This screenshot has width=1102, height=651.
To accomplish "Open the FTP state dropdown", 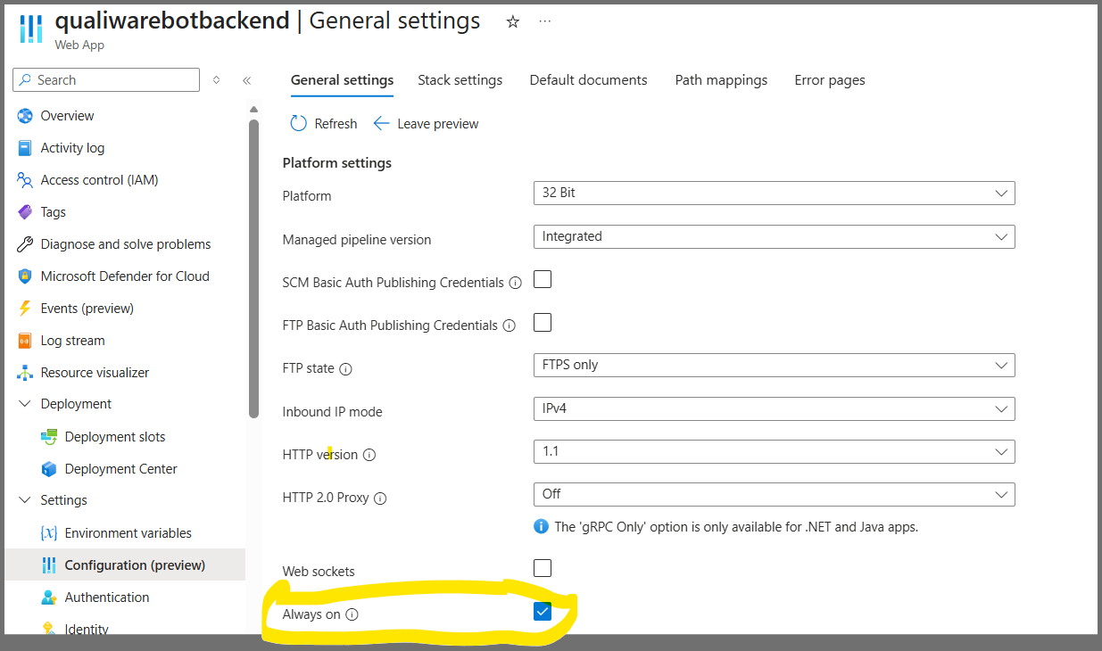I will [774, 365].
